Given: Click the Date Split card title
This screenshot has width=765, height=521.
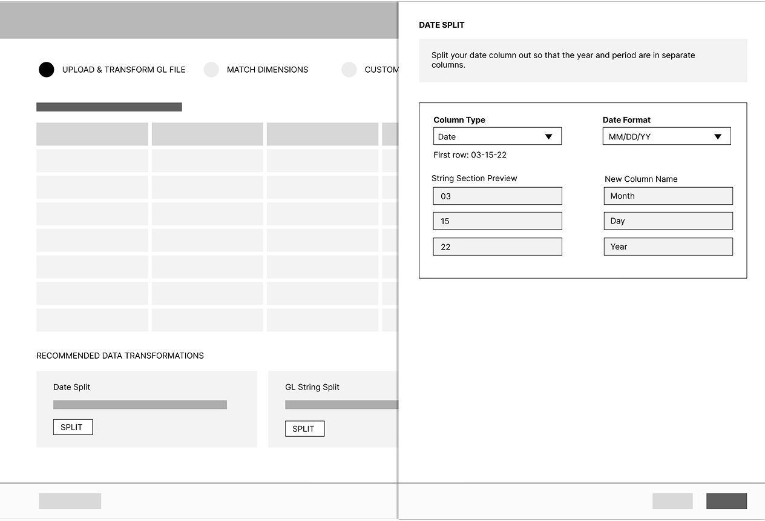Looking at the screenshot, I should (71, 387).
